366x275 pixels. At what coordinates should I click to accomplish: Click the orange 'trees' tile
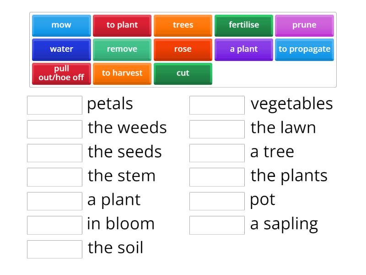pos(183,25)
